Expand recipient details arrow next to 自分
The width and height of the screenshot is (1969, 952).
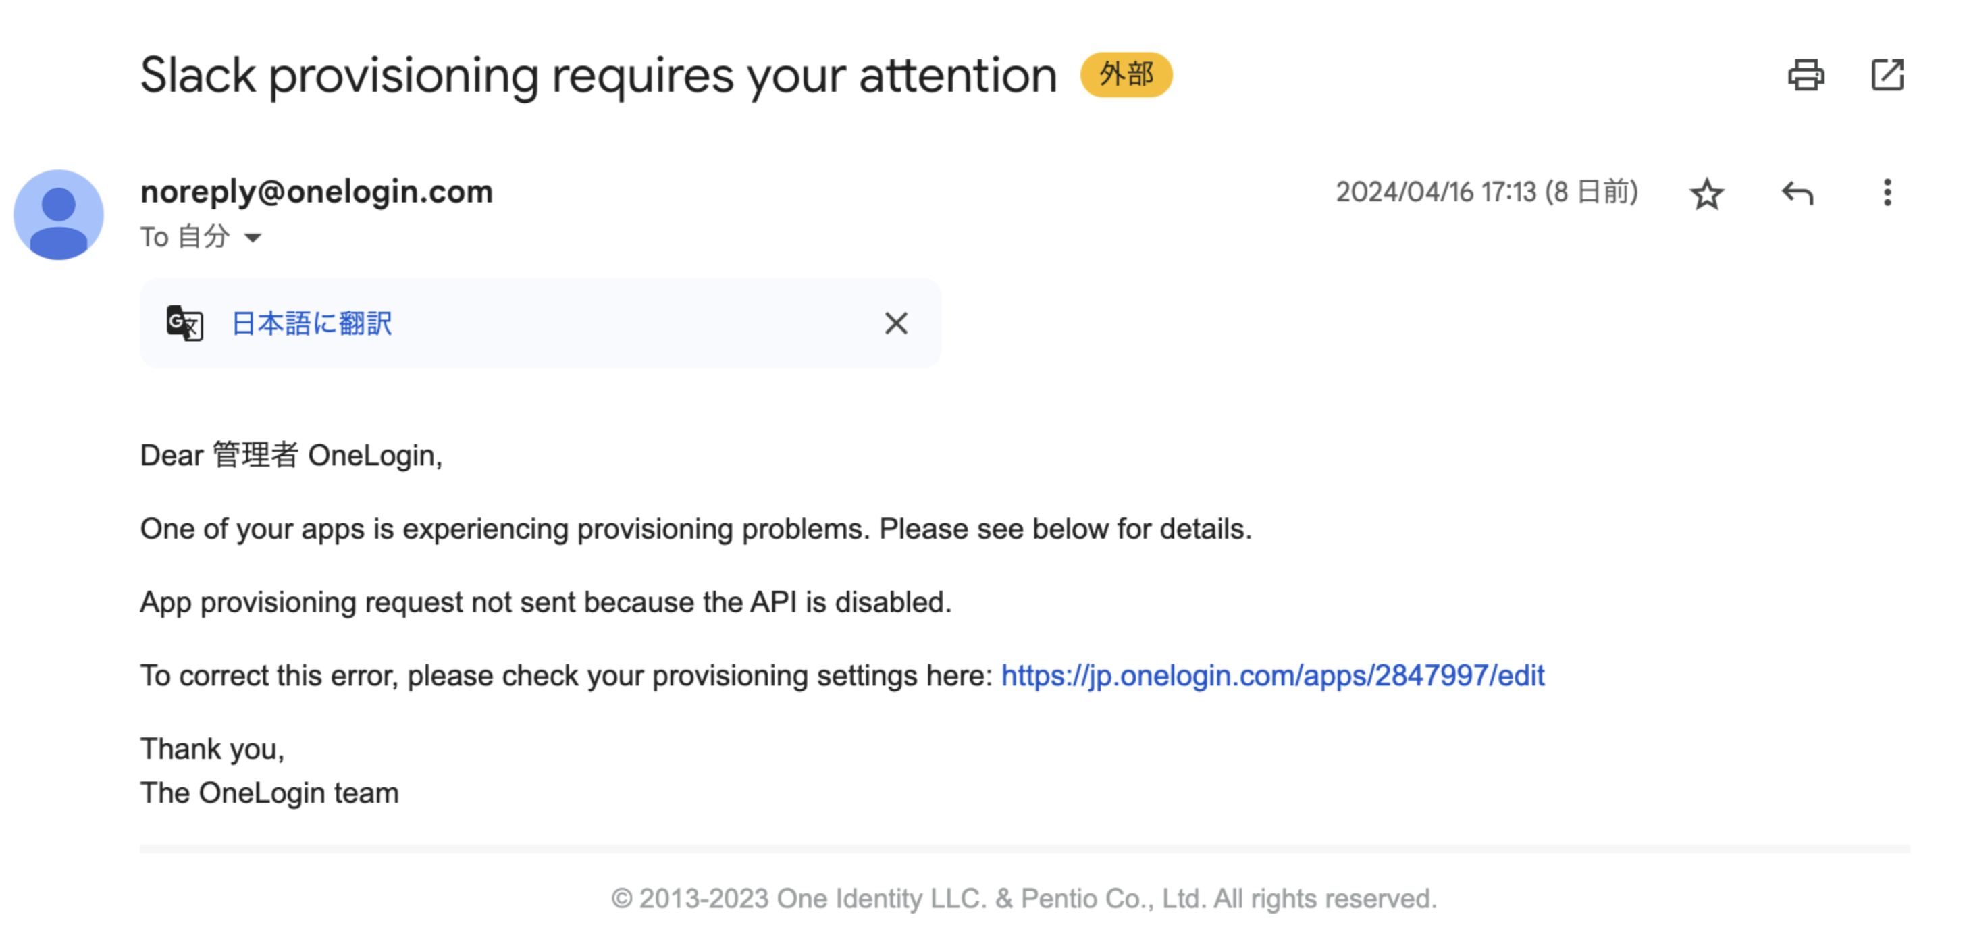coord(253,238)
